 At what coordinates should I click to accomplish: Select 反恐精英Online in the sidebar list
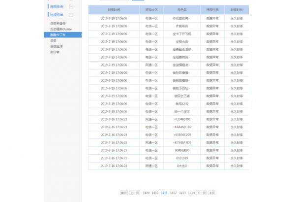[61, 29]
